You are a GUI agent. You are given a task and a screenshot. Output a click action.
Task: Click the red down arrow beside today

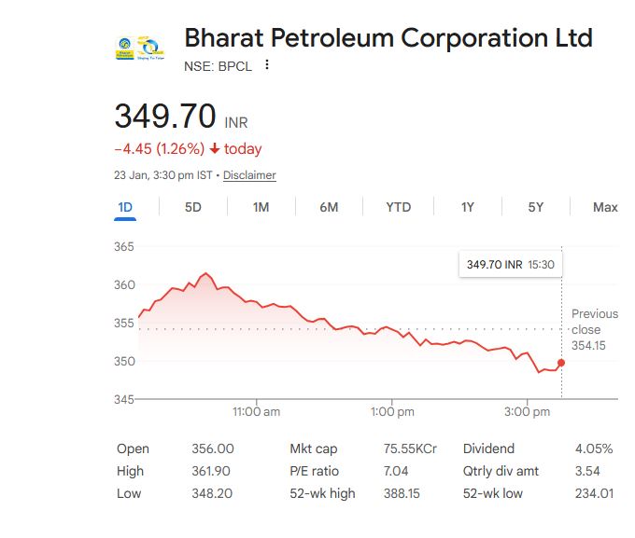point(215,149)
